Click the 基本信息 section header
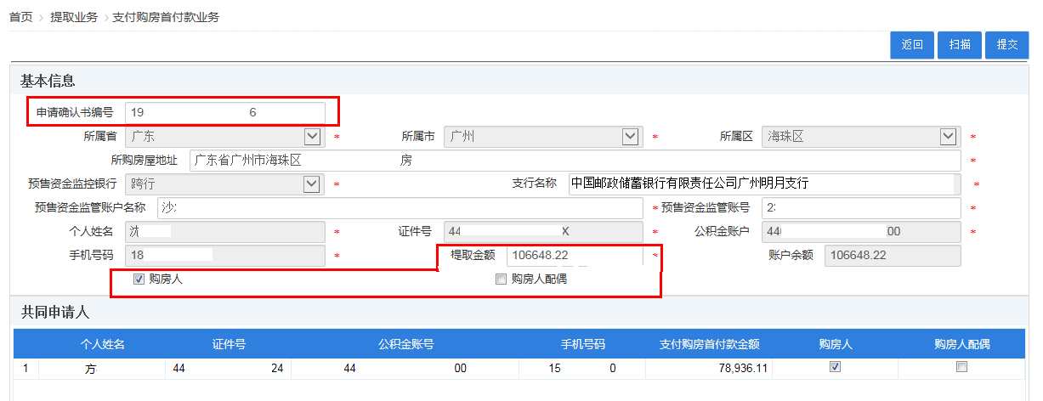 coord(48,81)
